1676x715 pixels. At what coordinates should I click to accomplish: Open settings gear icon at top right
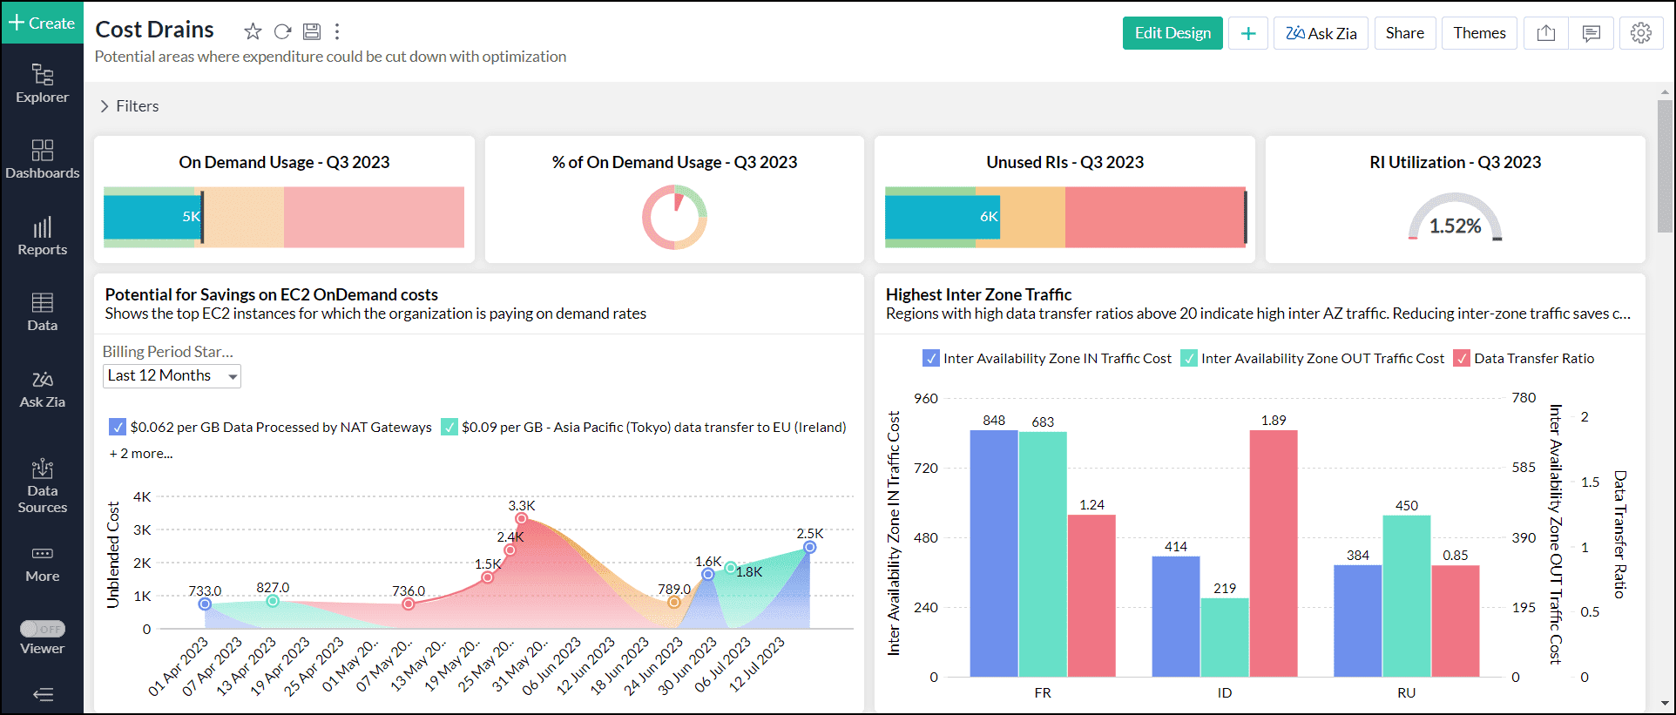1640,33
